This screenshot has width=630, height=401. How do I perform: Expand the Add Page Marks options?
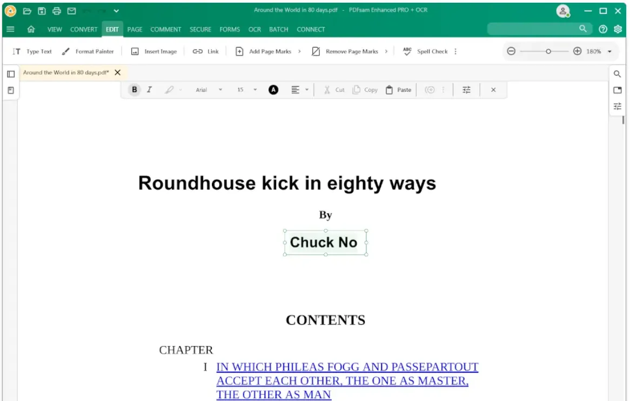click(x=300, y=51)
